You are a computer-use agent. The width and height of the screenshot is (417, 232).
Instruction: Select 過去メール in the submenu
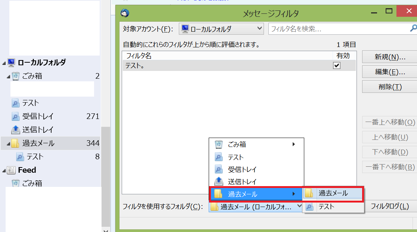333,193
